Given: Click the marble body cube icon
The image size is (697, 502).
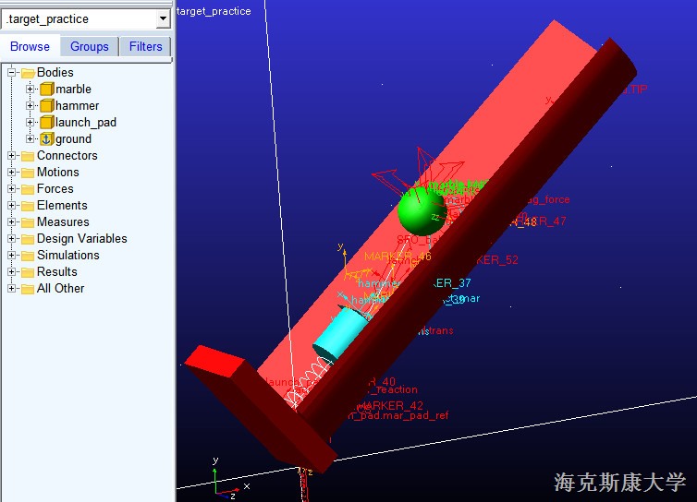Looking at the screenshot, I should point(47,90).
